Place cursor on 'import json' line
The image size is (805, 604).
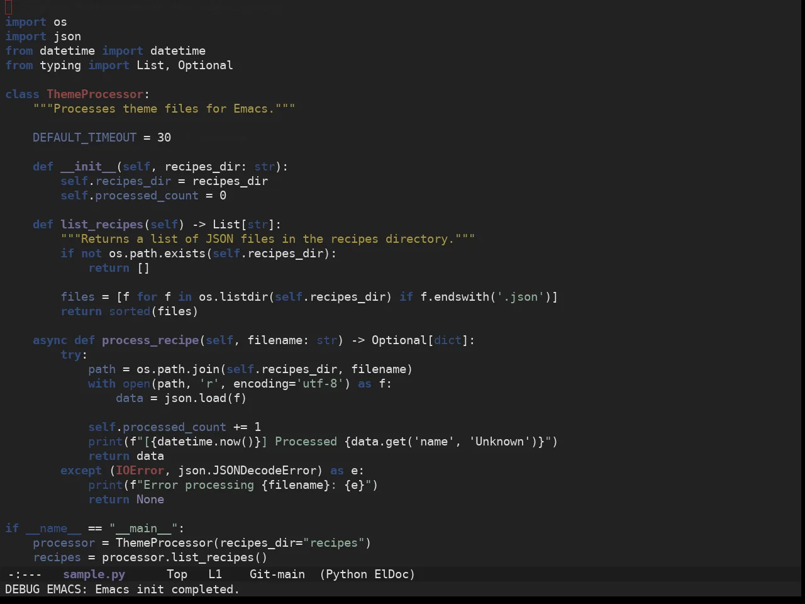43,36
